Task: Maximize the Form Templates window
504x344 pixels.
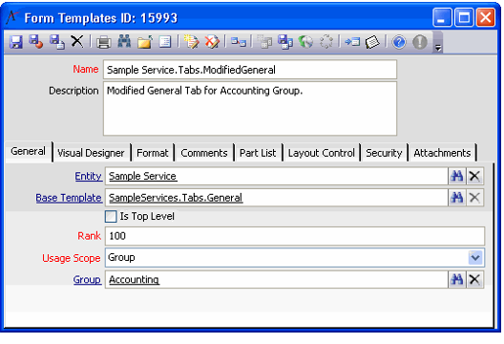Action: click(464, 17)
